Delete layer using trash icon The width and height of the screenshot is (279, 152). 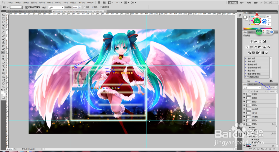click(x=274, y=149)
